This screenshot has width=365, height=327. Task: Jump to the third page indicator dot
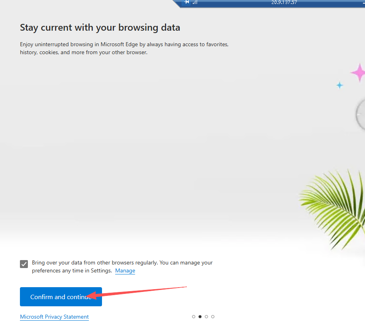point(206,317)
